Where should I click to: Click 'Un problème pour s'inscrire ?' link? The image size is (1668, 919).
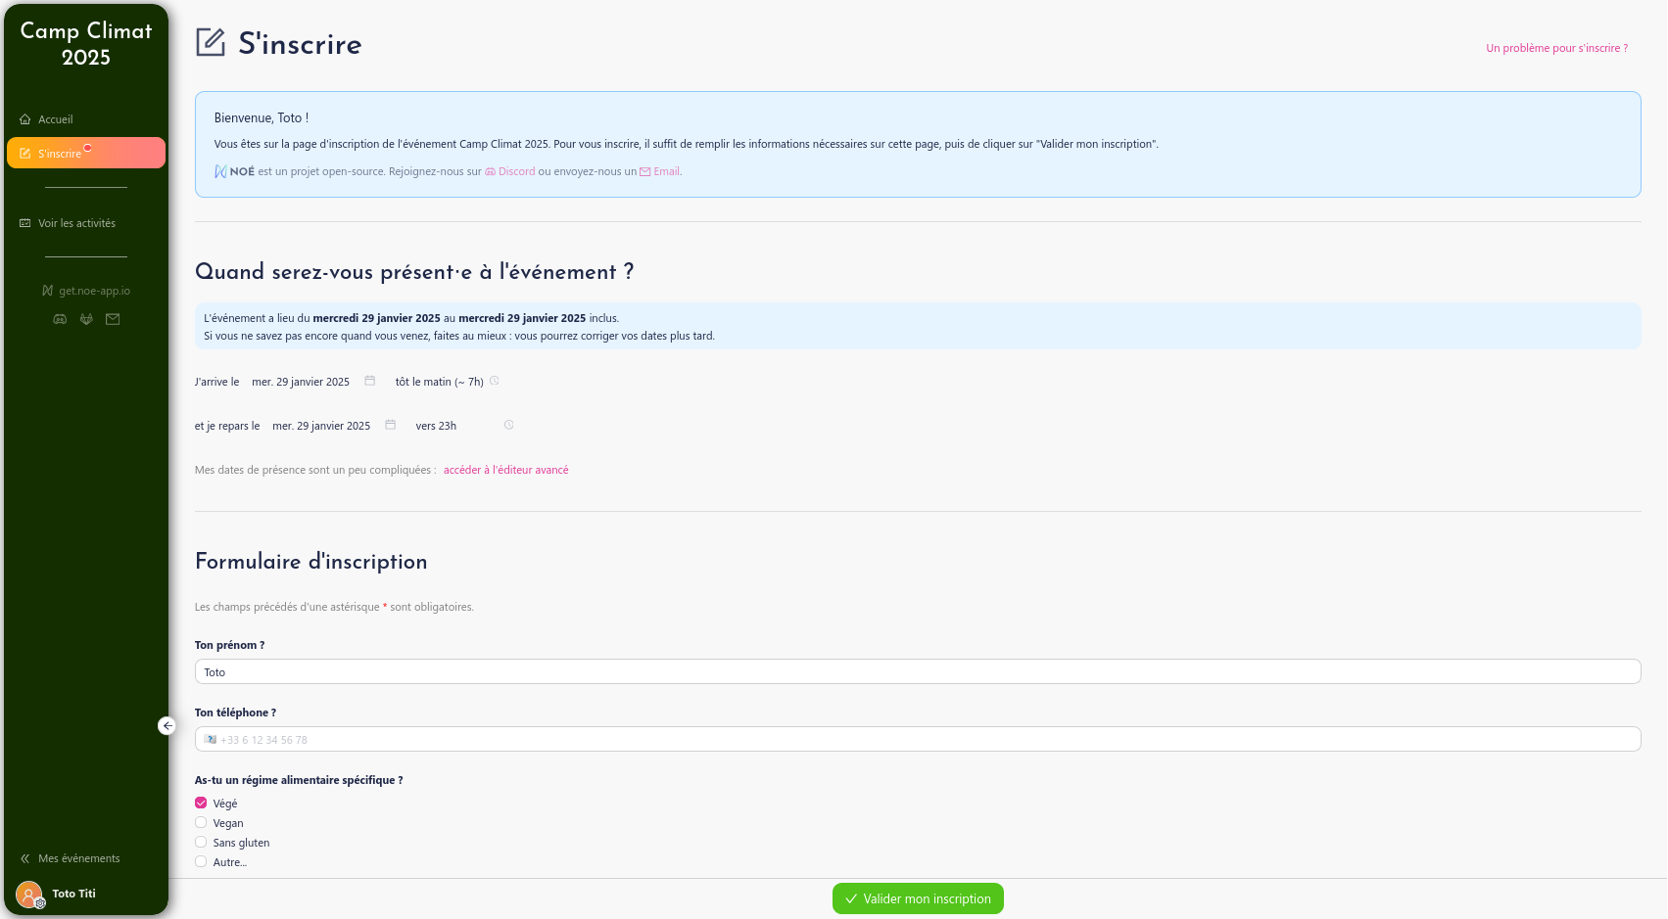(x=1556, y=48)
